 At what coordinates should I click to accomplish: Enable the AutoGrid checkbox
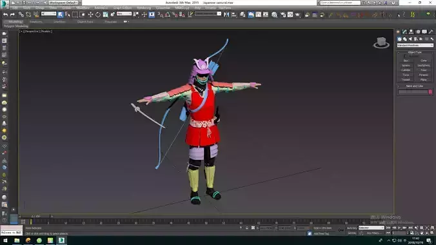[405, 56]
